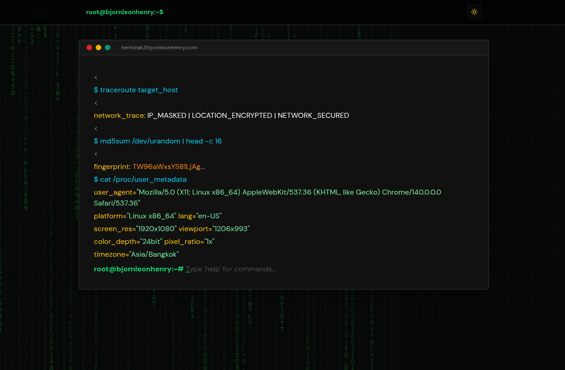Image resolution: width=565 pixels, height=370 pixels.
Task: Collapse the chevron above the network_trace output
Action: tap(96, 103)
